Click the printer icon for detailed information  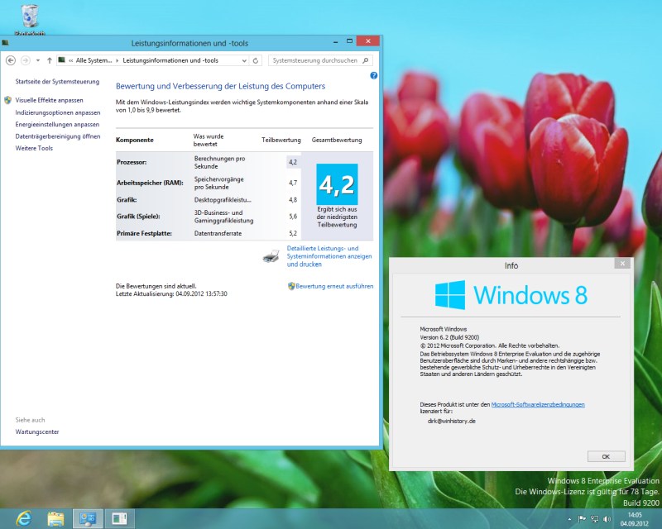[271, 256]
